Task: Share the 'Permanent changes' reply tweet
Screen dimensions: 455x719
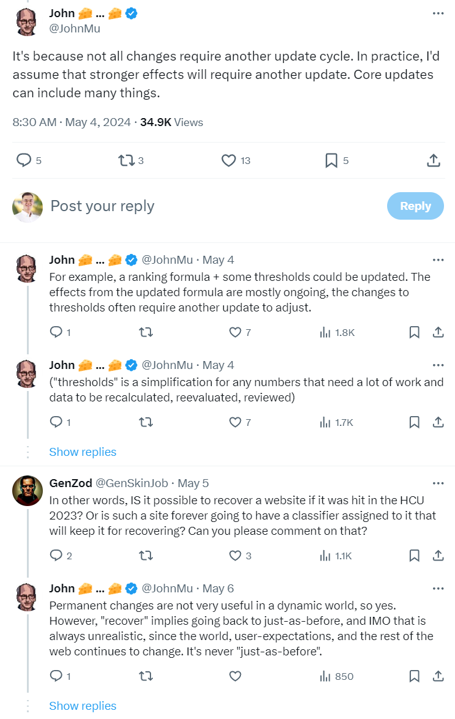Action: point(438,676)
